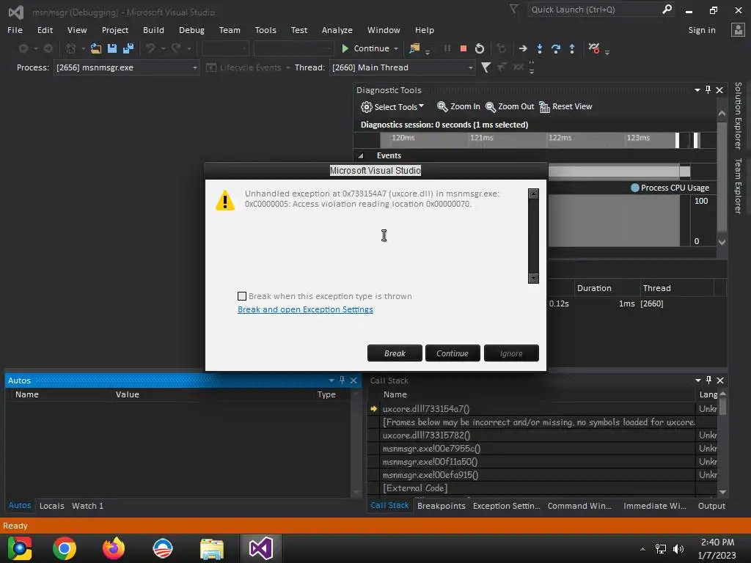Viewport: 751px width, 563px height.
Task: Click the Stop Debugging red square icon
Action: click(x=464, y=48)
